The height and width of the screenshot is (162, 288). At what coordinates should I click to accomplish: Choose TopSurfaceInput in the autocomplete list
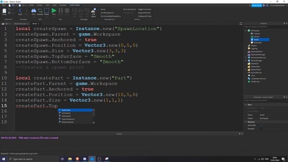(x=75, y=119)
